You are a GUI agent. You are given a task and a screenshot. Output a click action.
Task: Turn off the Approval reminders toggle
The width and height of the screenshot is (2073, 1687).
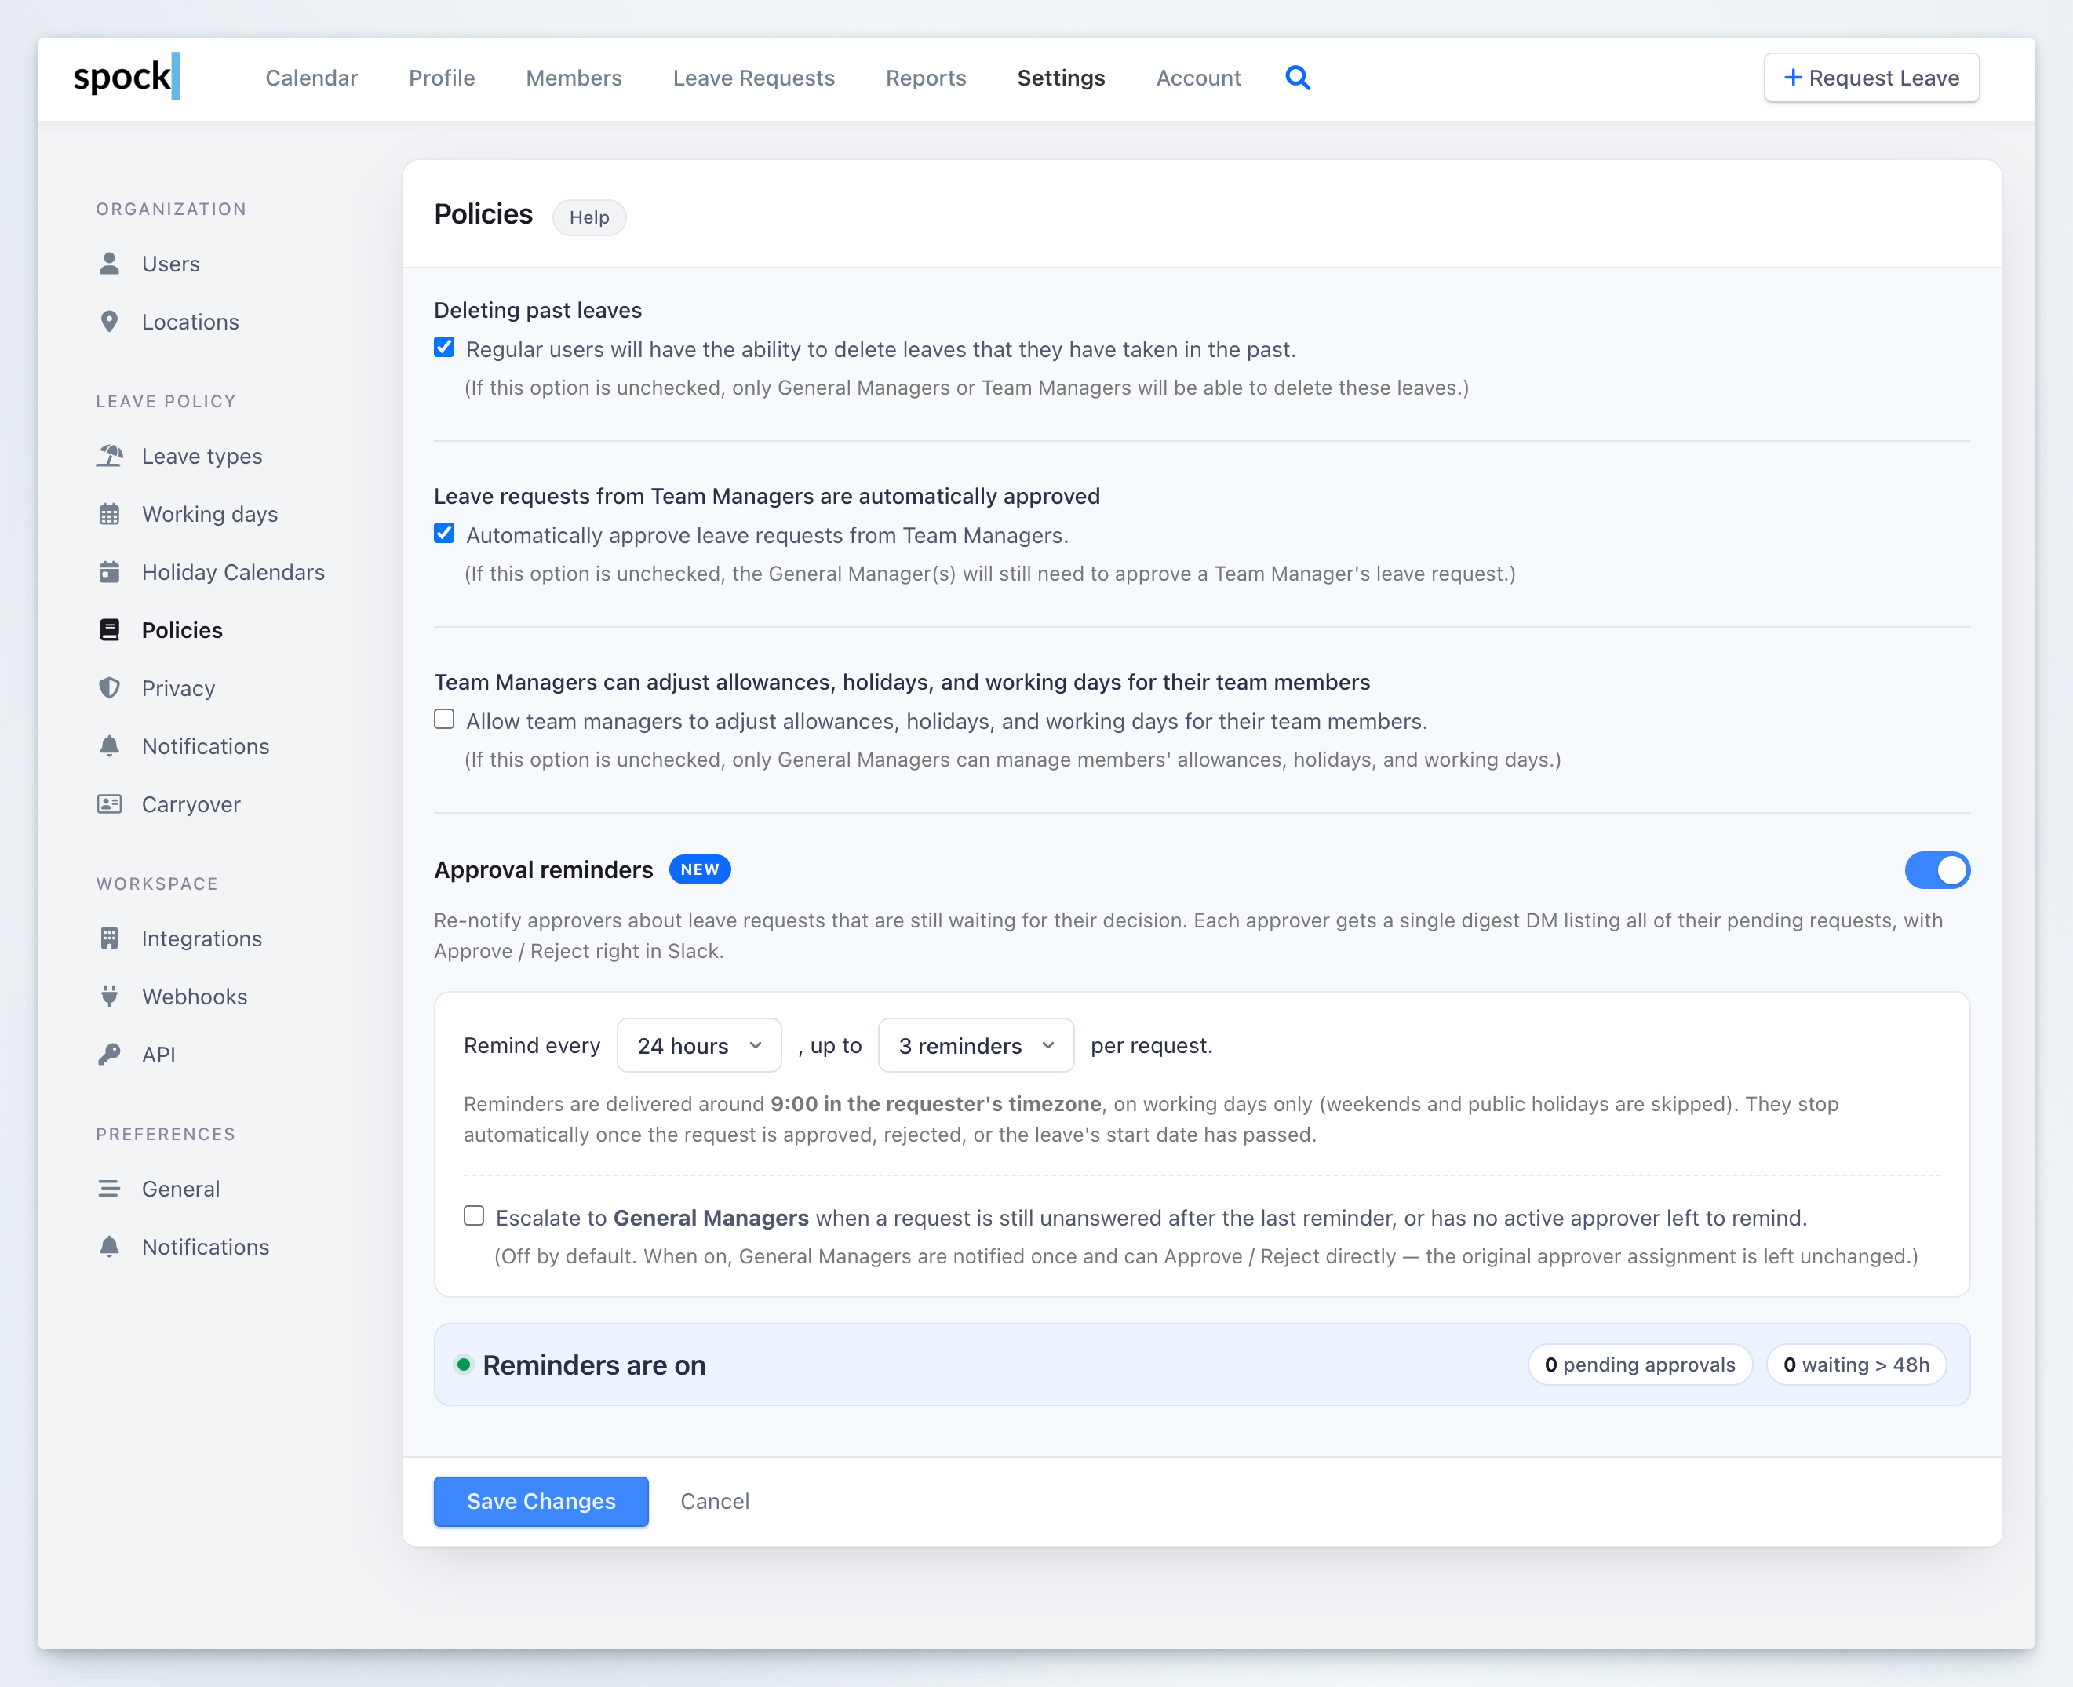[1937, 869]
